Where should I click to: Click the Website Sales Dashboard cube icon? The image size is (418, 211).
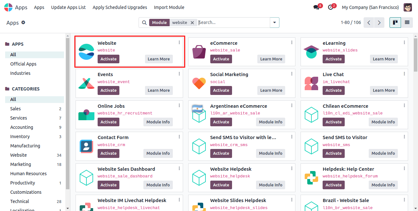point(86,178)
